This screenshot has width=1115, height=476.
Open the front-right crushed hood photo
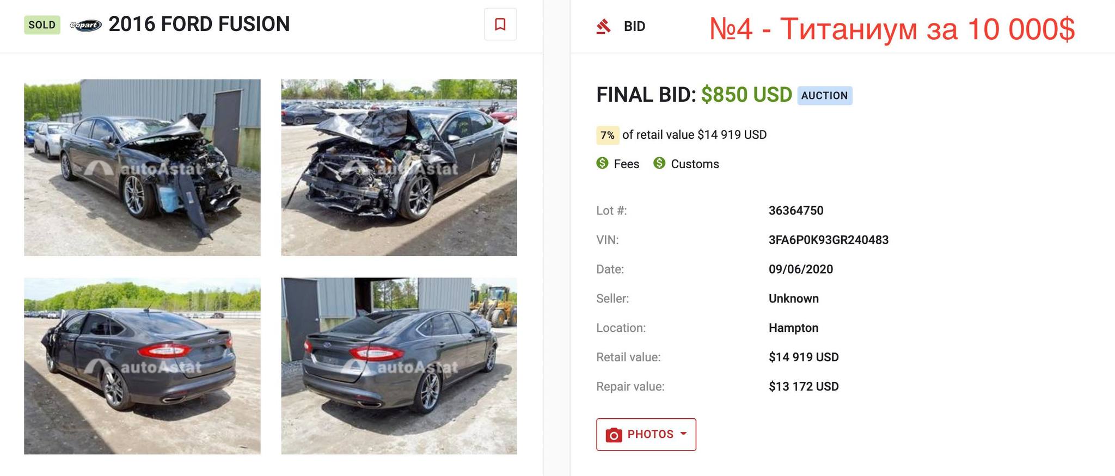pos(399,168)
